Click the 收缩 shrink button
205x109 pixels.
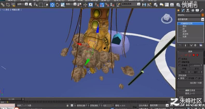point(184,68)
